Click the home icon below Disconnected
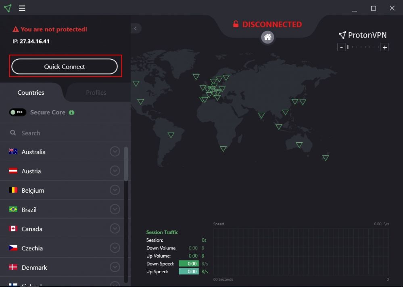Viewport: 403px width, 287px height. pos(267,37)
